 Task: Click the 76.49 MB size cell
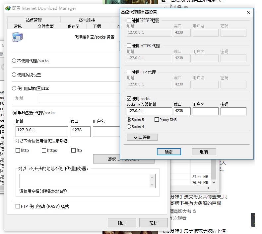[x=200, y=182]
